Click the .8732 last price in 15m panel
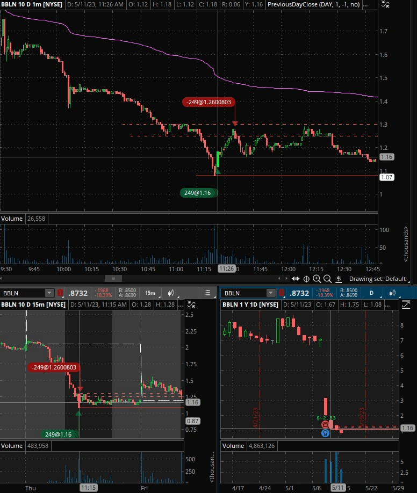Image resolution: width=417 pixels, height=493 pixels. point(78,293)
